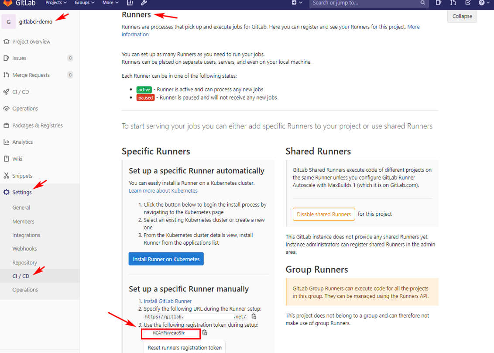Click the Packages & Registries box icon

pyautogui.click(x=6, y=125)
